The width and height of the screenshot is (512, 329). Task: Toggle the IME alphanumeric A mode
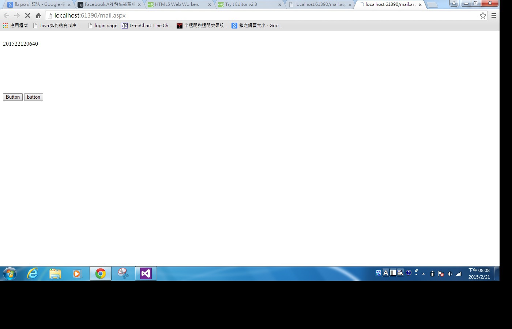[x=386, y=273]
